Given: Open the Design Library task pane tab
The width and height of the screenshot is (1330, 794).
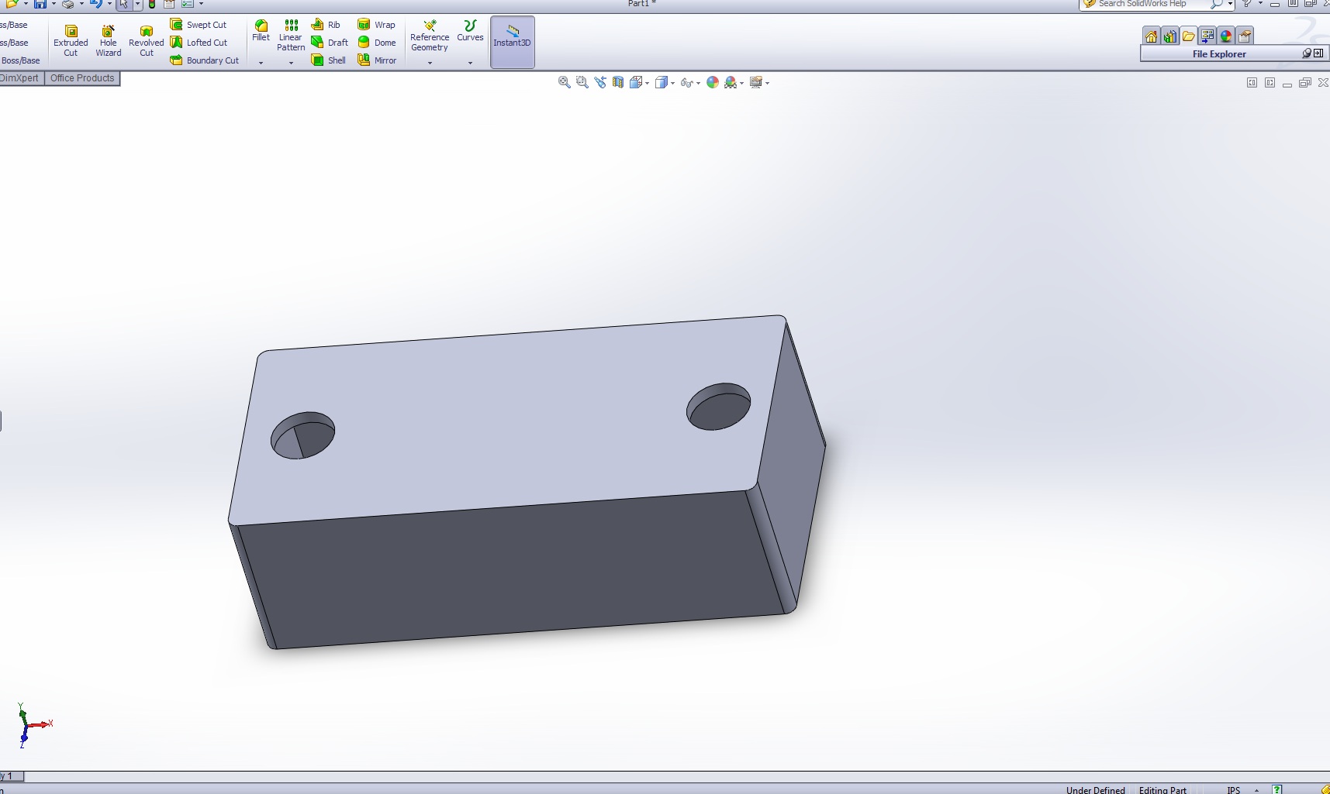Looking at the screenshot, I should click(1170, 36).
